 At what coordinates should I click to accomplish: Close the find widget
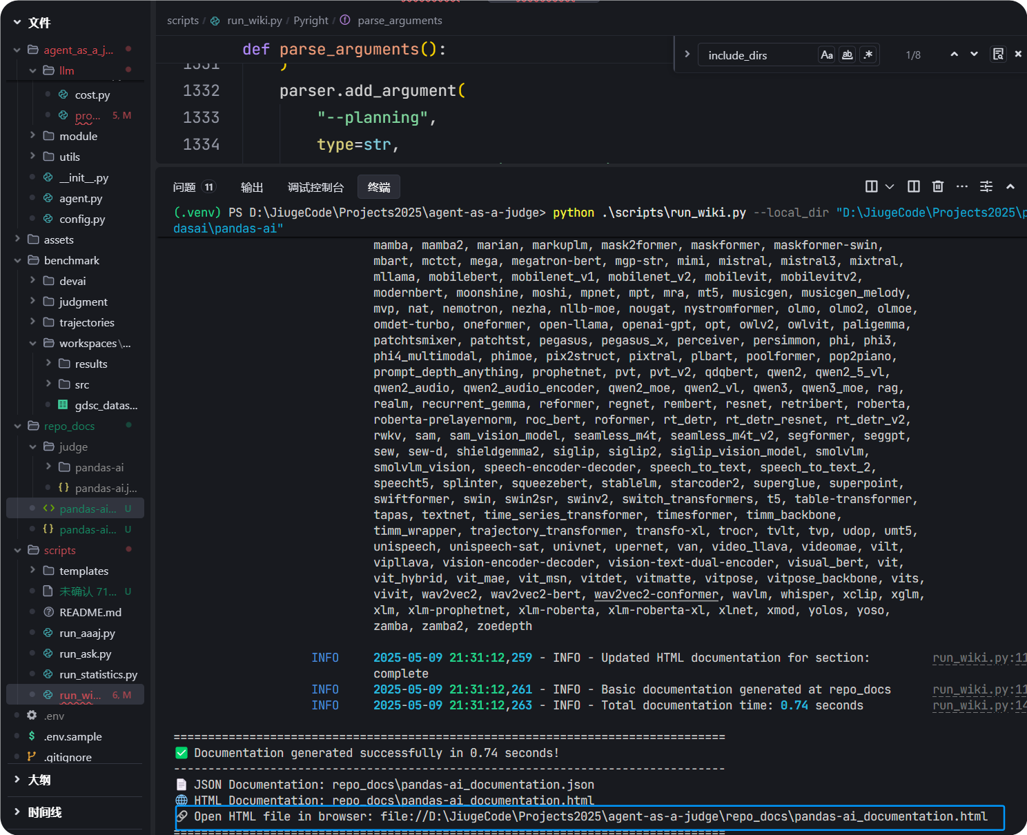pyautogui.click(x=1018, y=55)
